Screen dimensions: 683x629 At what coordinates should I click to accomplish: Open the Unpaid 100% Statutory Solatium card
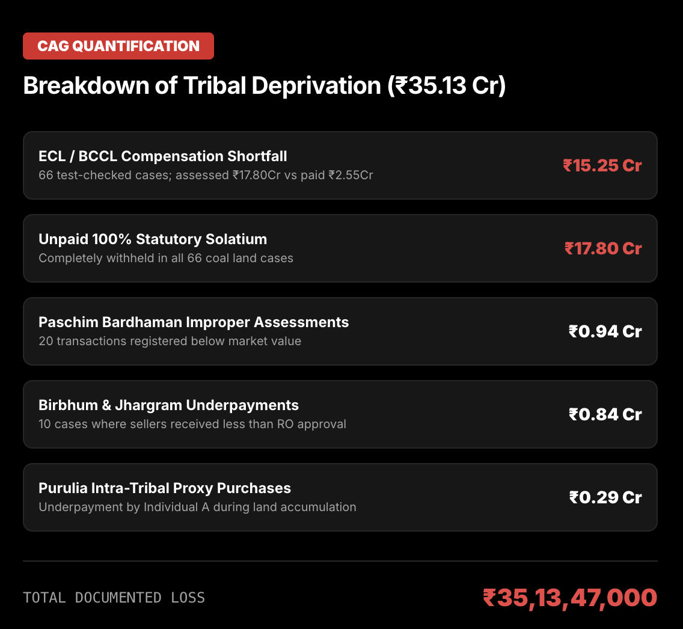[x=340, y=248]
